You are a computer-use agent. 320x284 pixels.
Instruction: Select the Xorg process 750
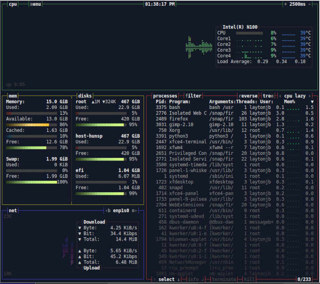[232, 130]
